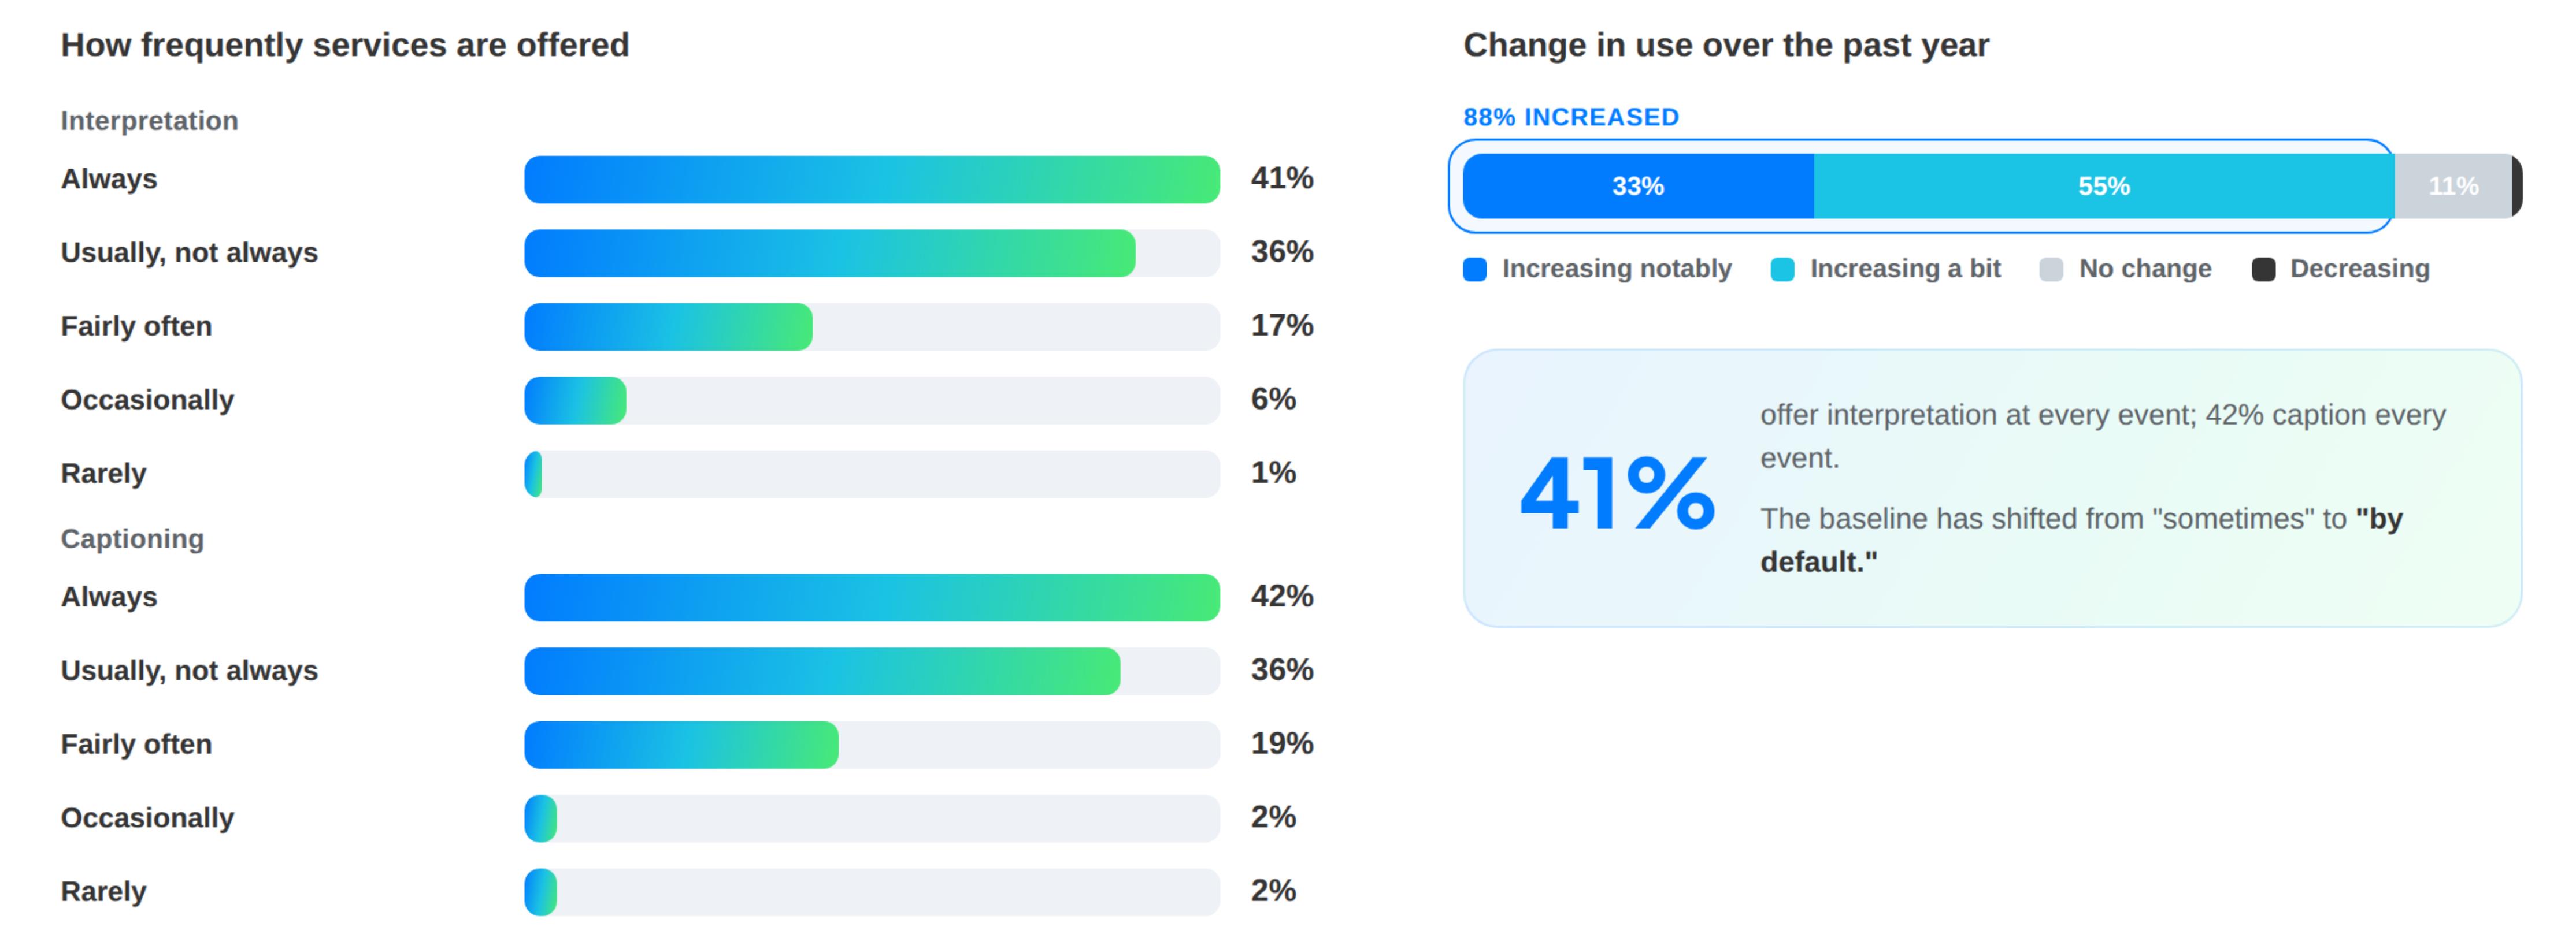The image size is (2576, 949).
Task: Click the Captioning section heading
Action: [x=132, y=538]
